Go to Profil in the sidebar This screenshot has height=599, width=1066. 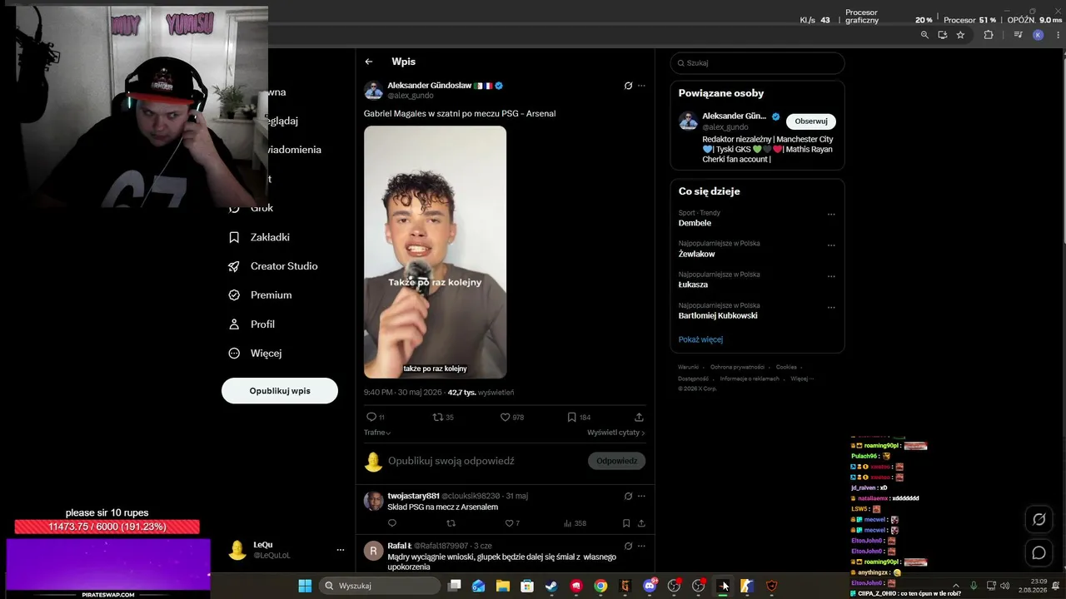click(252, 324)
